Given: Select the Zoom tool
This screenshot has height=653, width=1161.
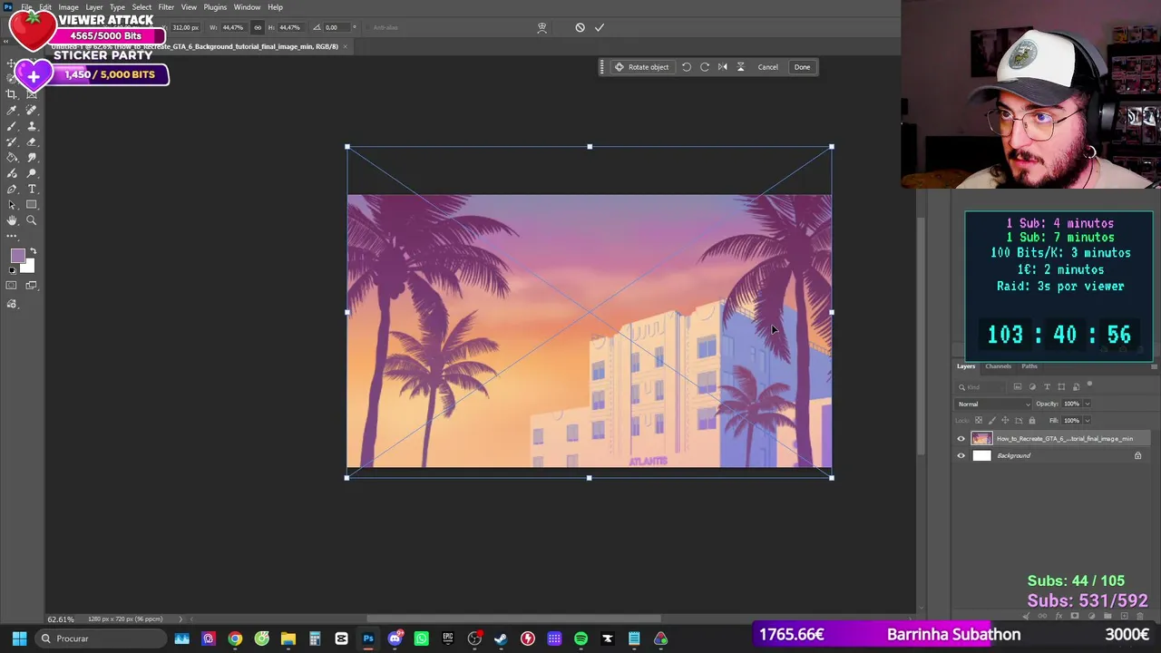Looking at the screenshot, I should tap(32, 220).
